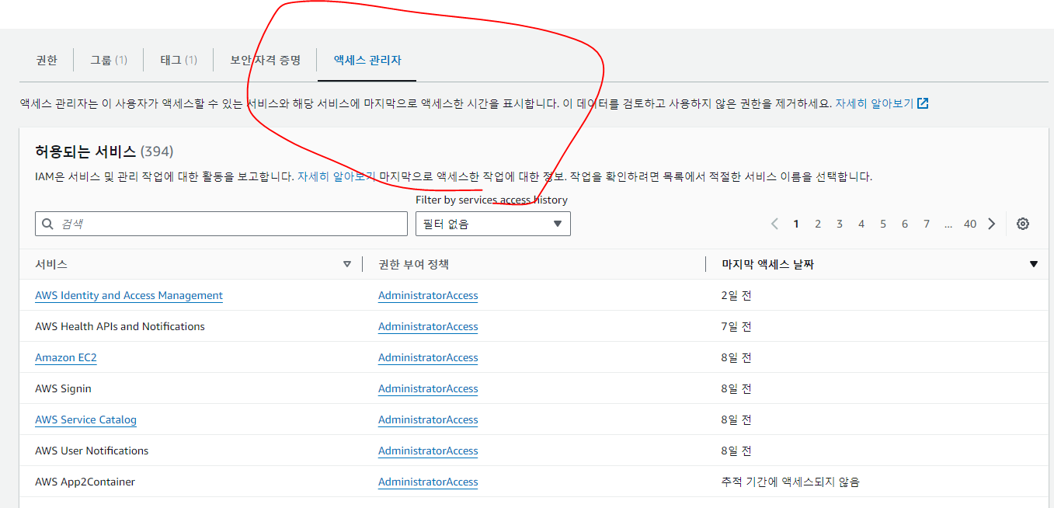Click the search magnifier icon
The height and width of the screenshot is (508, 1054).
coord(48,224)
